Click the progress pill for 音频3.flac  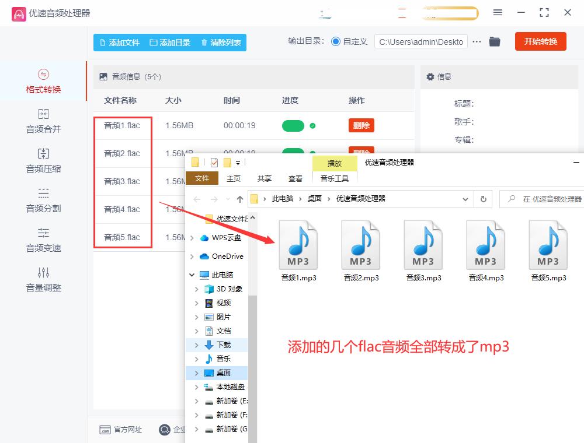coord(293,181)
